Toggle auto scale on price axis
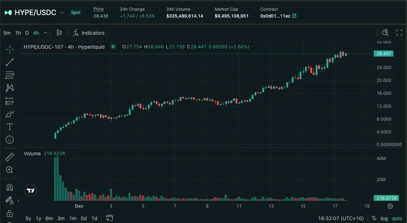 [x=397, y=218]
